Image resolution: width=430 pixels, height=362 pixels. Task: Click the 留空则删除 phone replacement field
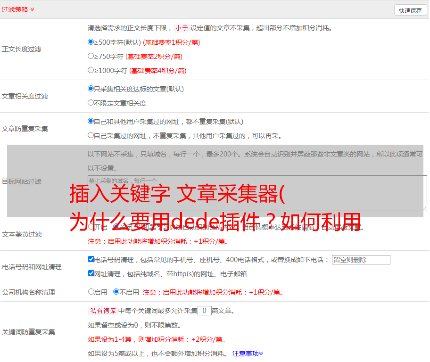click(361, 260)
